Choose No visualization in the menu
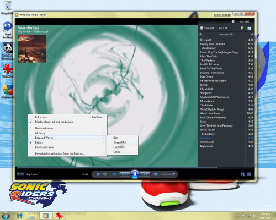 67,128
